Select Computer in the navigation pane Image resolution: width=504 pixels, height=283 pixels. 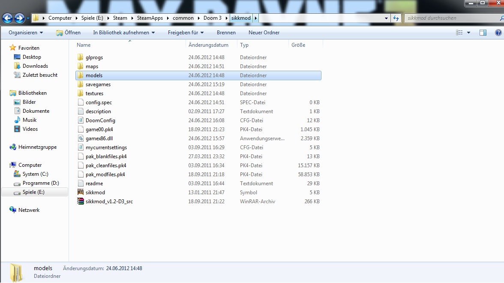(x=30, y=165)
